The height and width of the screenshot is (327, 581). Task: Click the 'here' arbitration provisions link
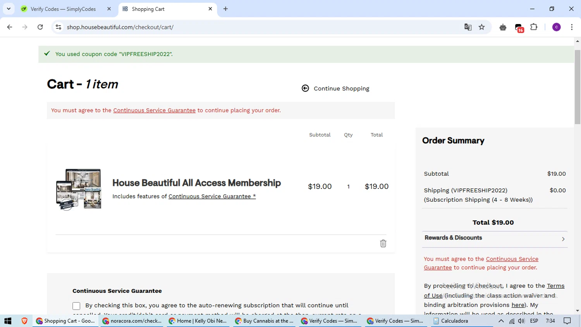pyautogui.click(x=518, y=305)
